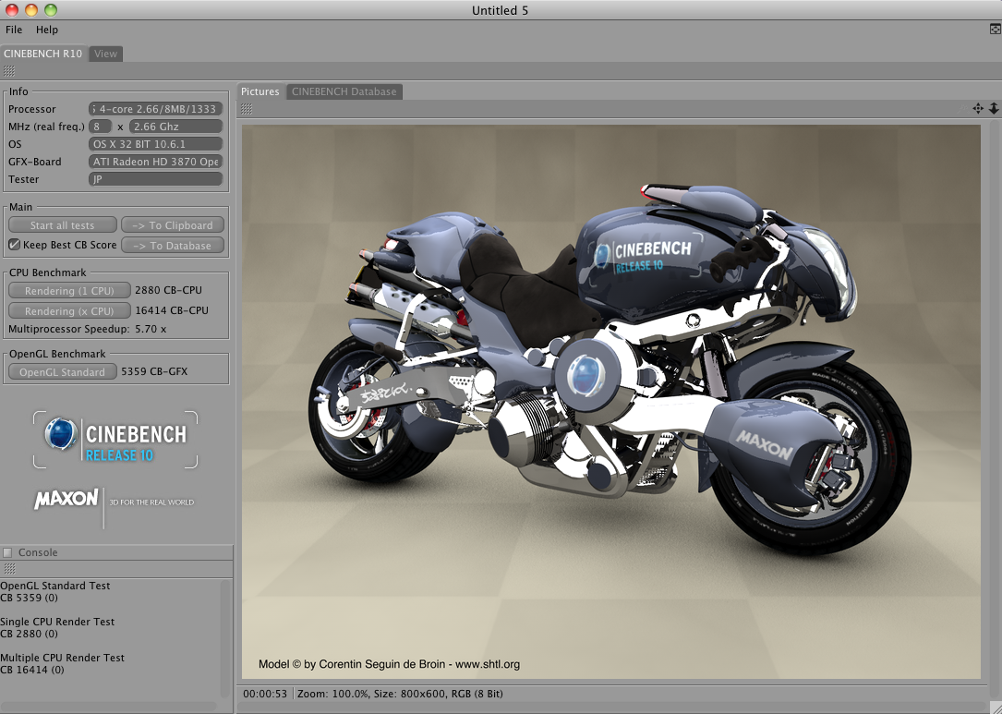Click the To Database button

click(173, 246)
